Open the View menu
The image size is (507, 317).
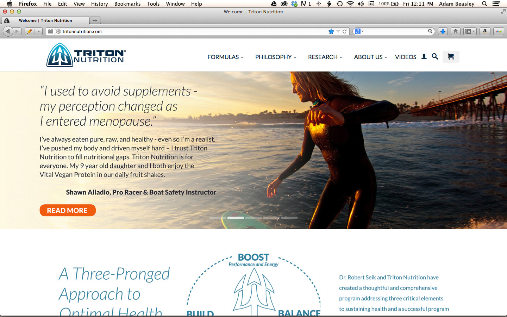(79, 4)
